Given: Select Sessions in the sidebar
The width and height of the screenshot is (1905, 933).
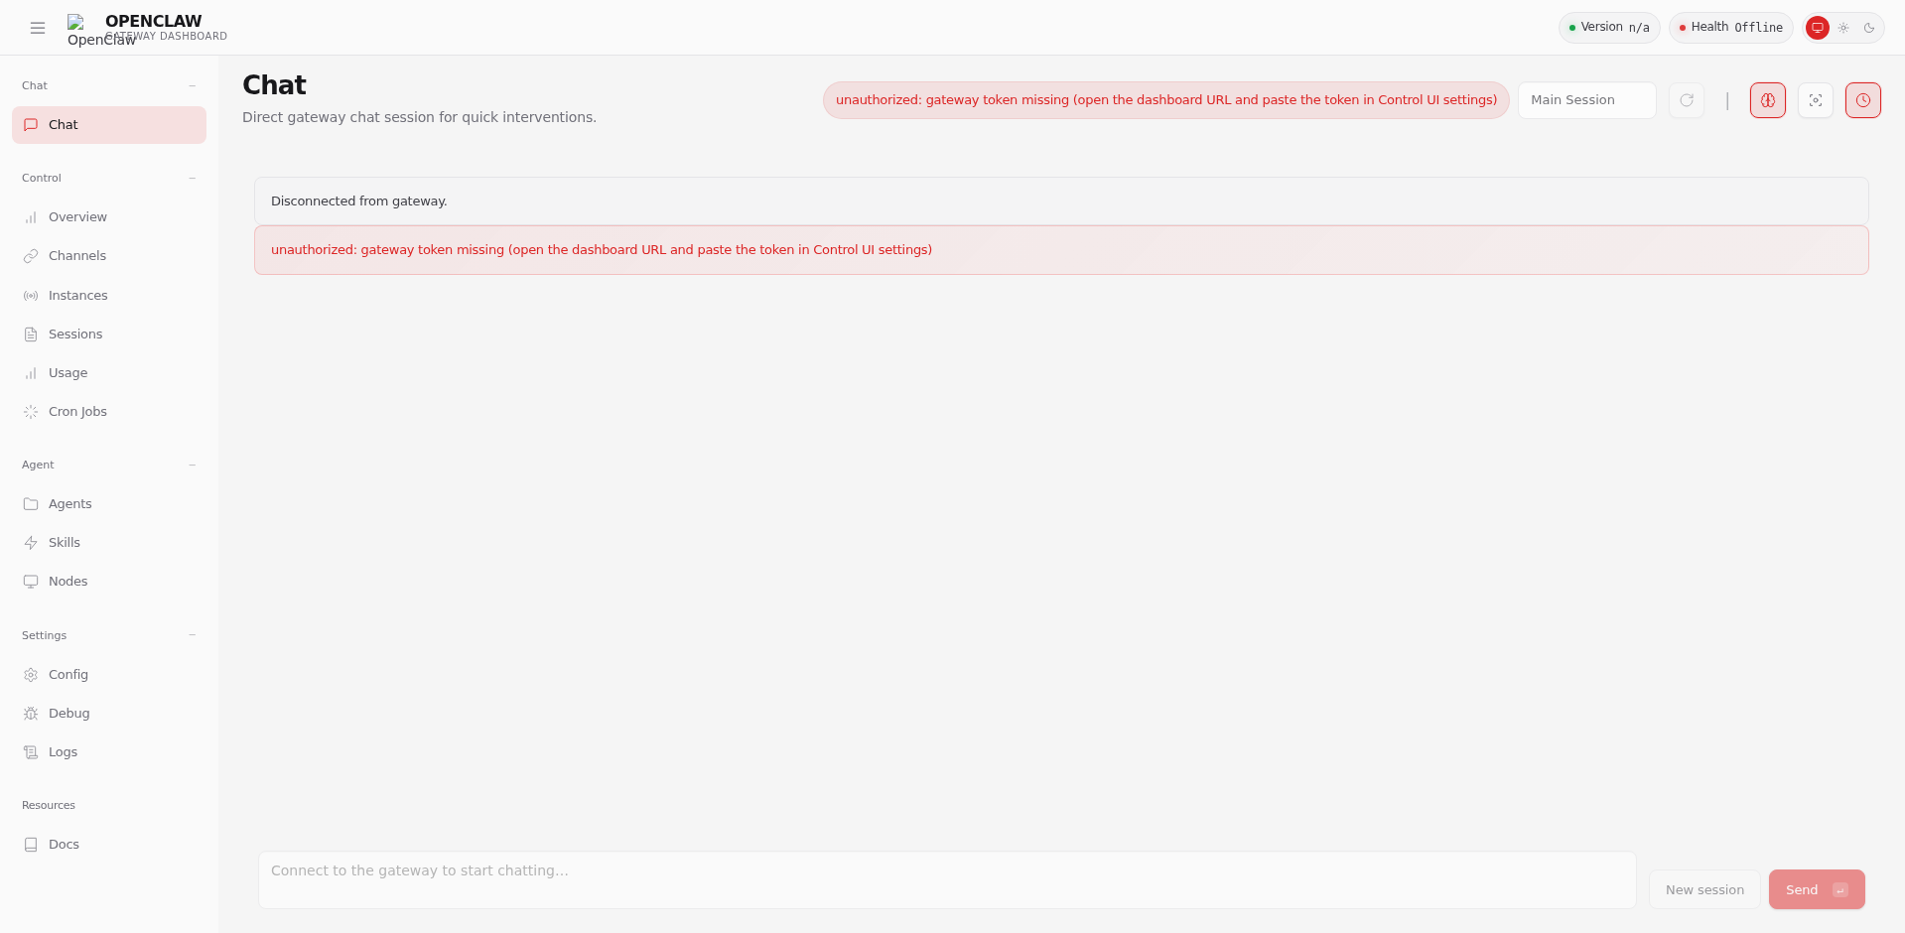Looking at the screenshot, I should (75, 333).
